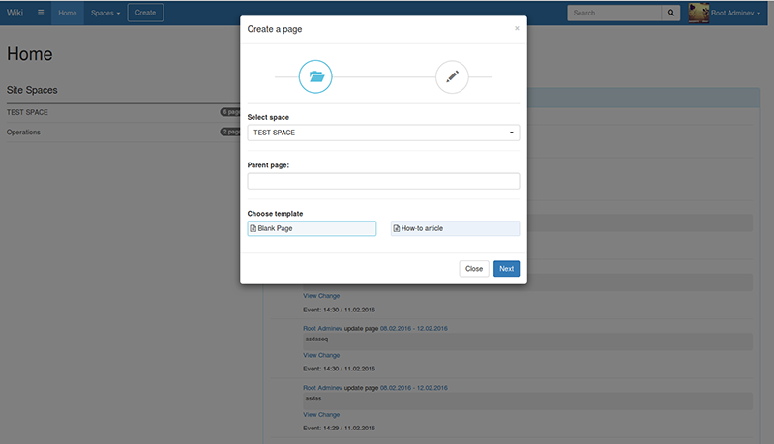Screen dimensions: 774x444
Task: Close the dialog with the X icon
Action: [517, 29]
